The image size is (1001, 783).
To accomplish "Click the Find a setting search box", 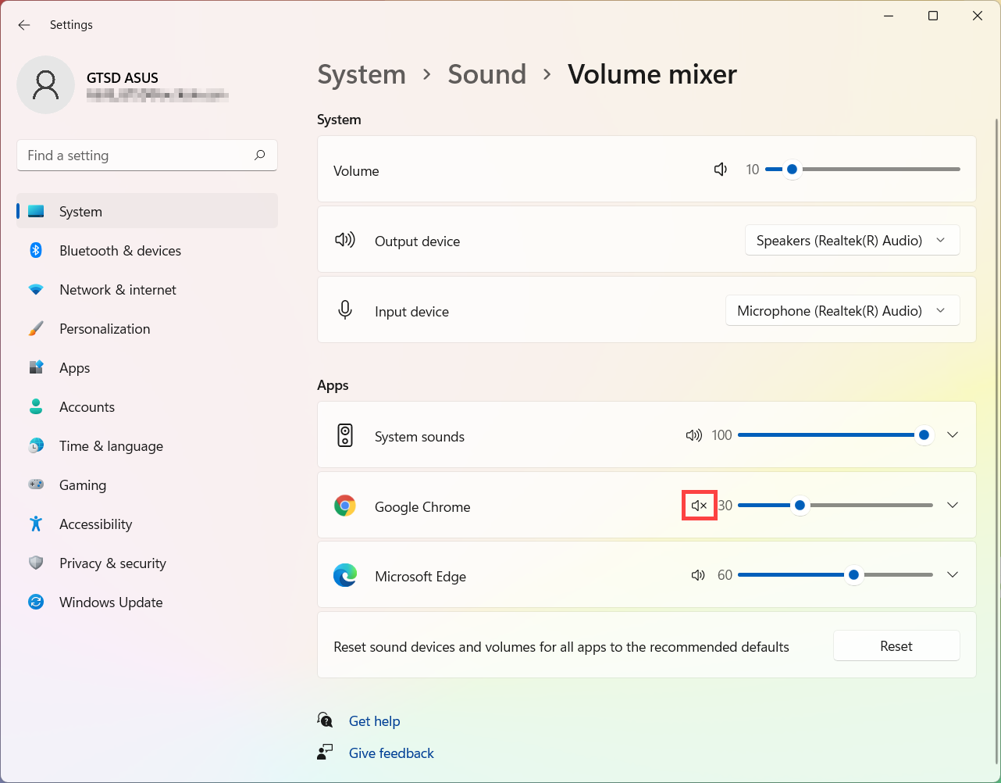I will [x=137, y=156].
